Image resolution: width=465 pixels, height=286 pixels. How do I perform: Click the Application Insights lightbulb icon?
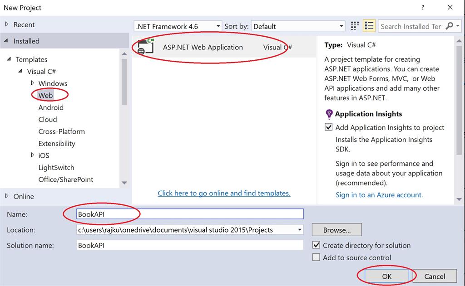[x=329, y=114]
